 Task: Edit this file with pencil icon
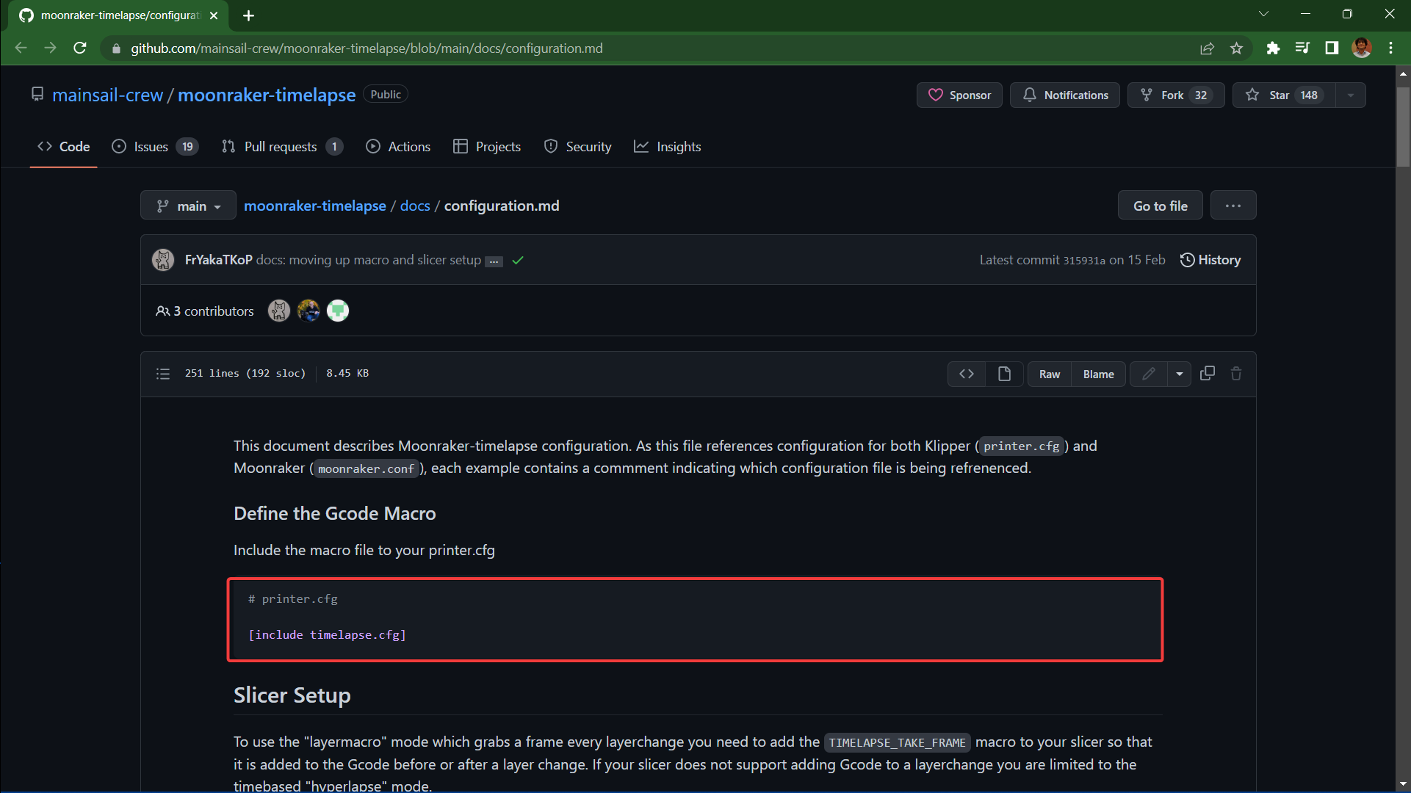coord(1149,374)
